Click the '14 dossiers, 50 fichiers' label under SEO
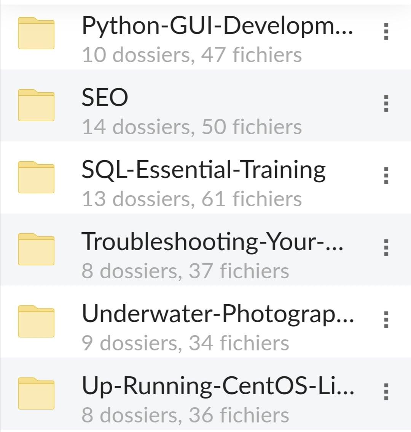 pyautogui.click(x=191, y=126)
